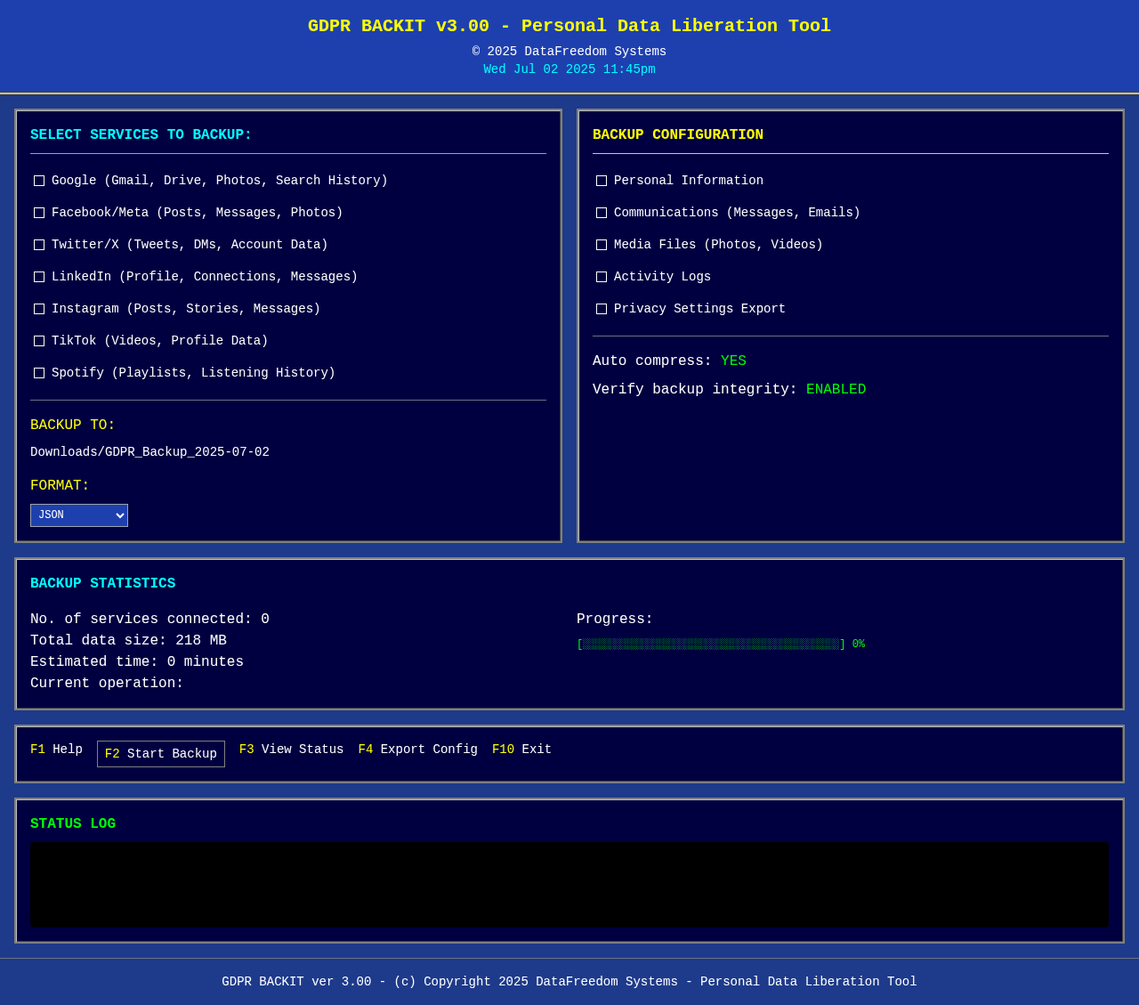Check Instagram posts and stories option

click(x=37, y=307)
